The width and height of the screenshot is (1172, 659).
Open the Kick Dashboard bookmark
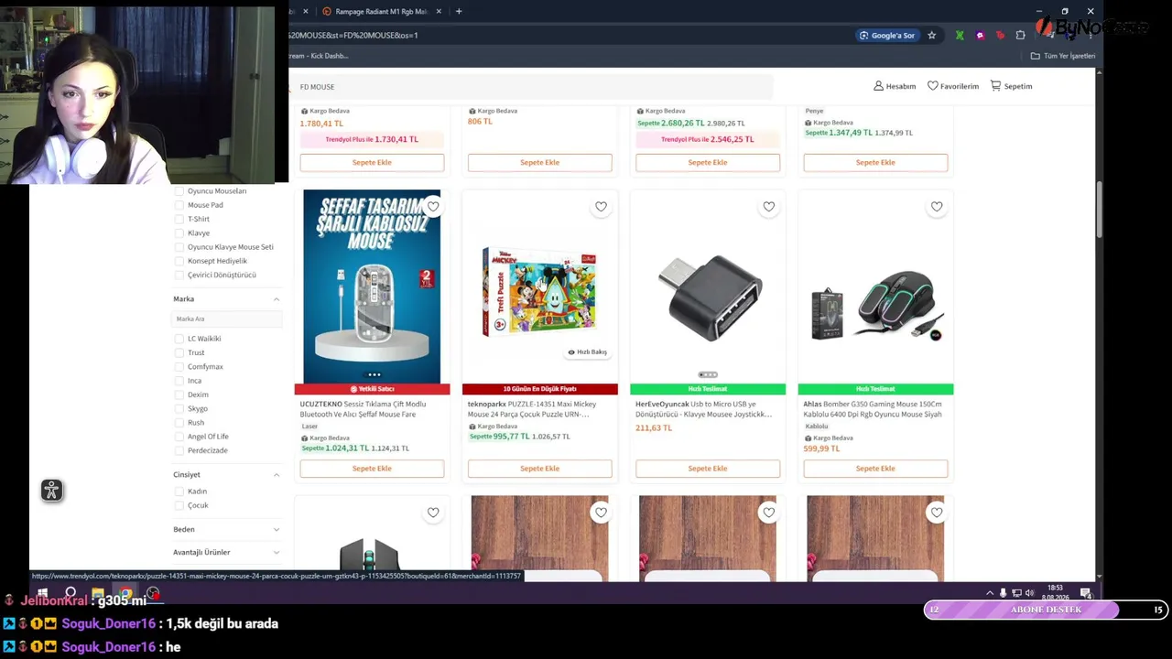(x=320, y=56)
